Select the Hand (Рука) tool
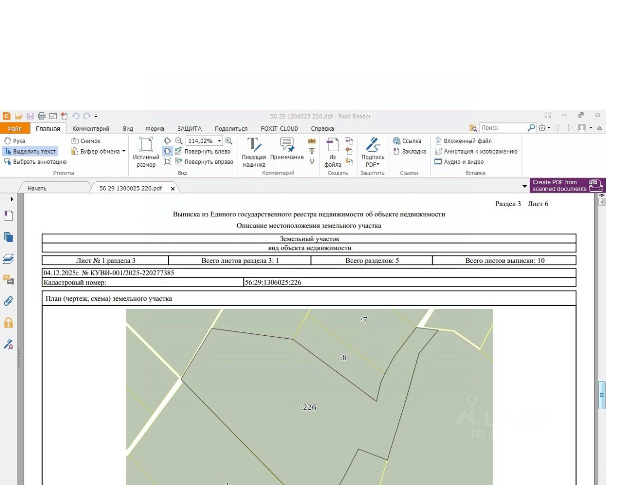Screen dimensions: 622x485 (15, 141)
